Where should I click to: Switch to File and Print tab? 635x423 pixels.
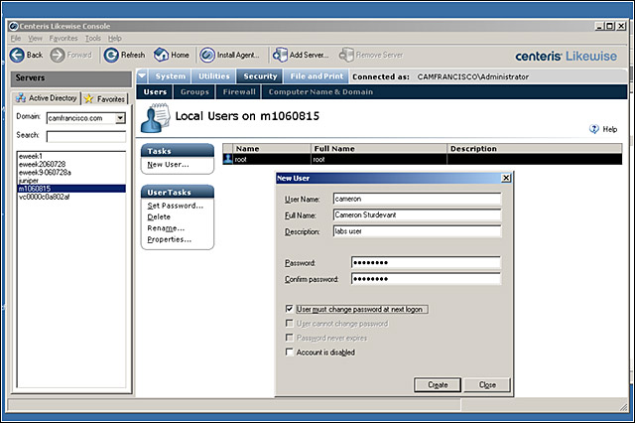coord(317,76)
